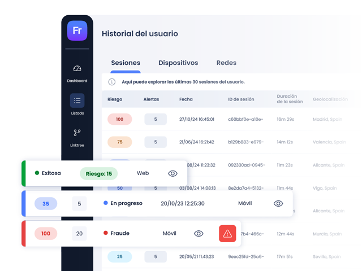Click Vigo, Spain location
Image resolution: width=362 pixels, height=271 pixels.
point(325,188)
